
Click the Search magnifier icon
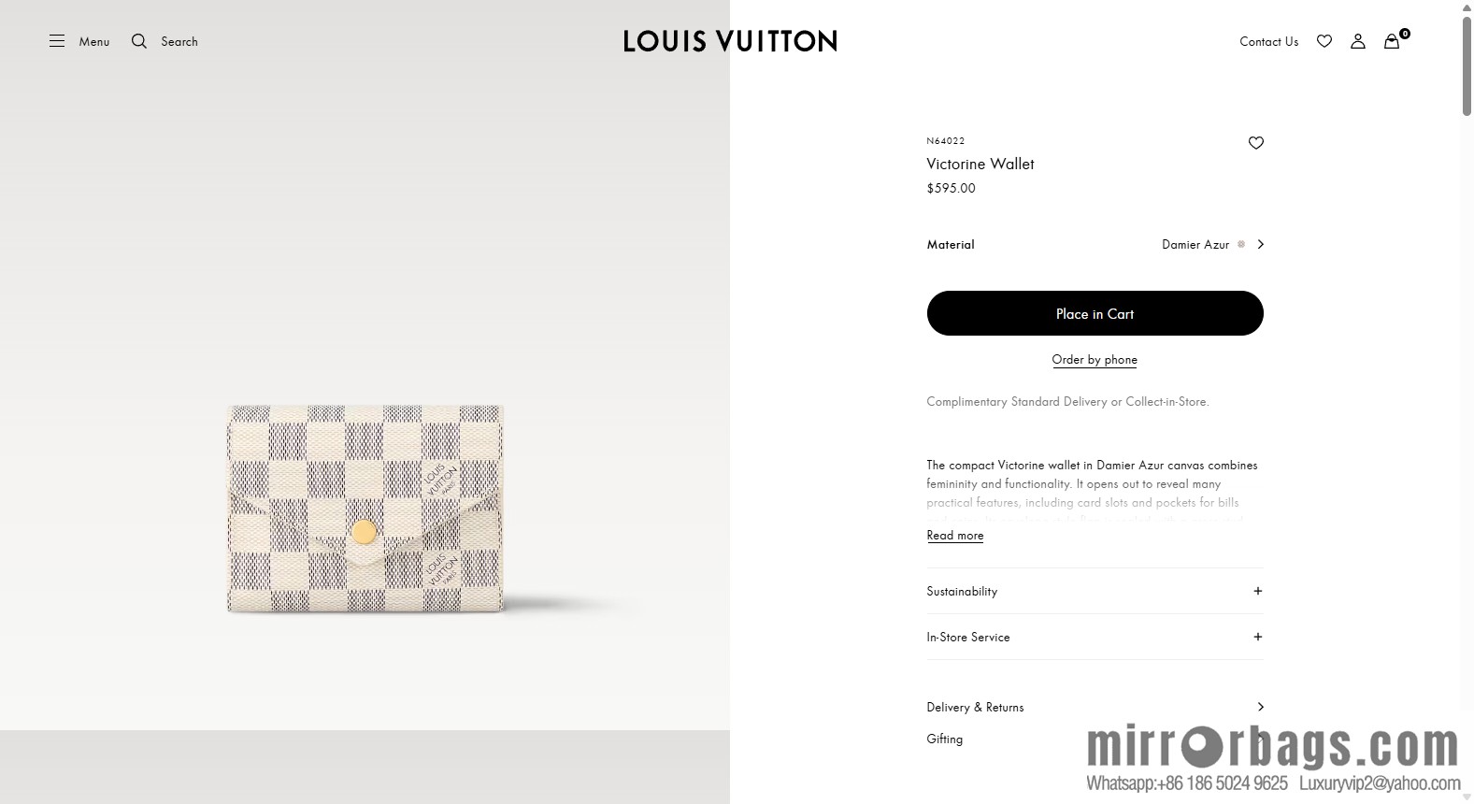pyautogui.click(x=139, y=41)
